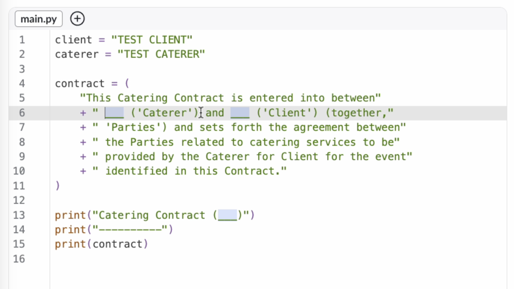The image size is (514, 289).
Task: Place cursor on "TEST CATERER" string
Action: pos(161,54)
